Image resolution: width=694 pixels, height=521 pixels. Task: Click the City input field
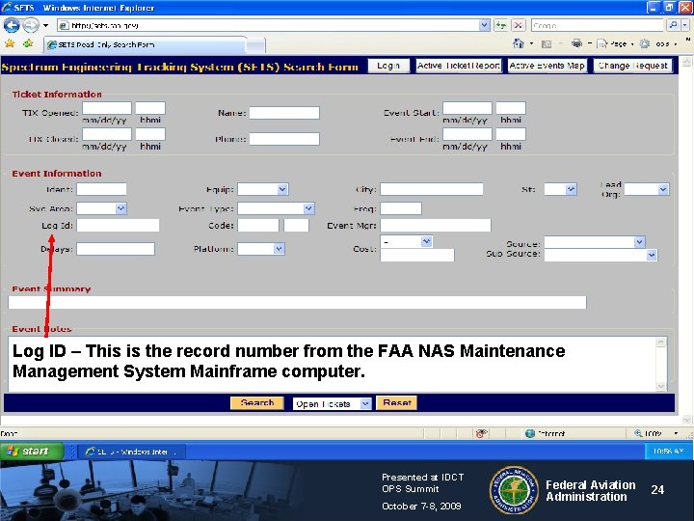tap(432, 189)
